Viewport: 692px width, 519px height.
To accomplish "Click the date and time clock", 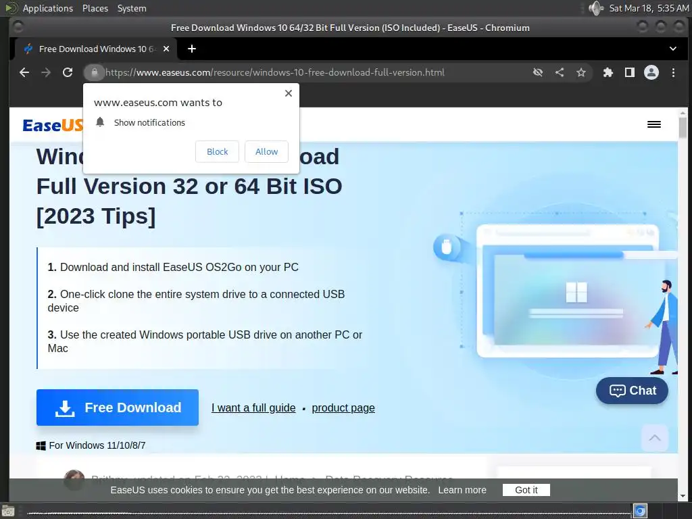I will click(649, 8).
